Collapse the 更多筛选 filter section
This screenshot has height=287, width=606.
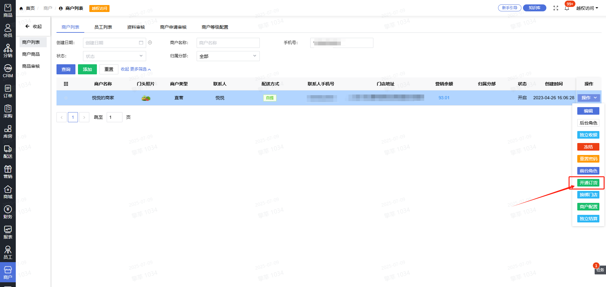click(x=136, y=69)
